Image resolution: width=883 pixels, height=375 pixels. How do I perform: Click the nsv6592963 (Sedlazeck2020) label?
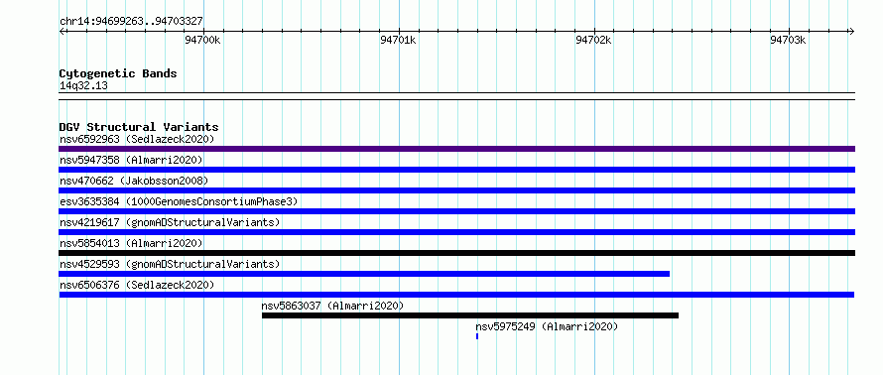(x=137, y=139)
